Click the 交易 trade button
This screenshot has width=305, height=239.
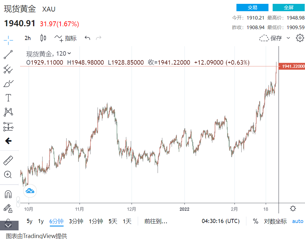[252, 8]
